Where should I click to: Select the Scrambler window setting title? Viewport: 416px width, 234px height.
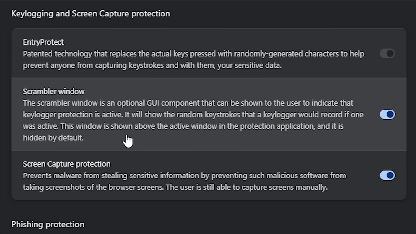54,92
